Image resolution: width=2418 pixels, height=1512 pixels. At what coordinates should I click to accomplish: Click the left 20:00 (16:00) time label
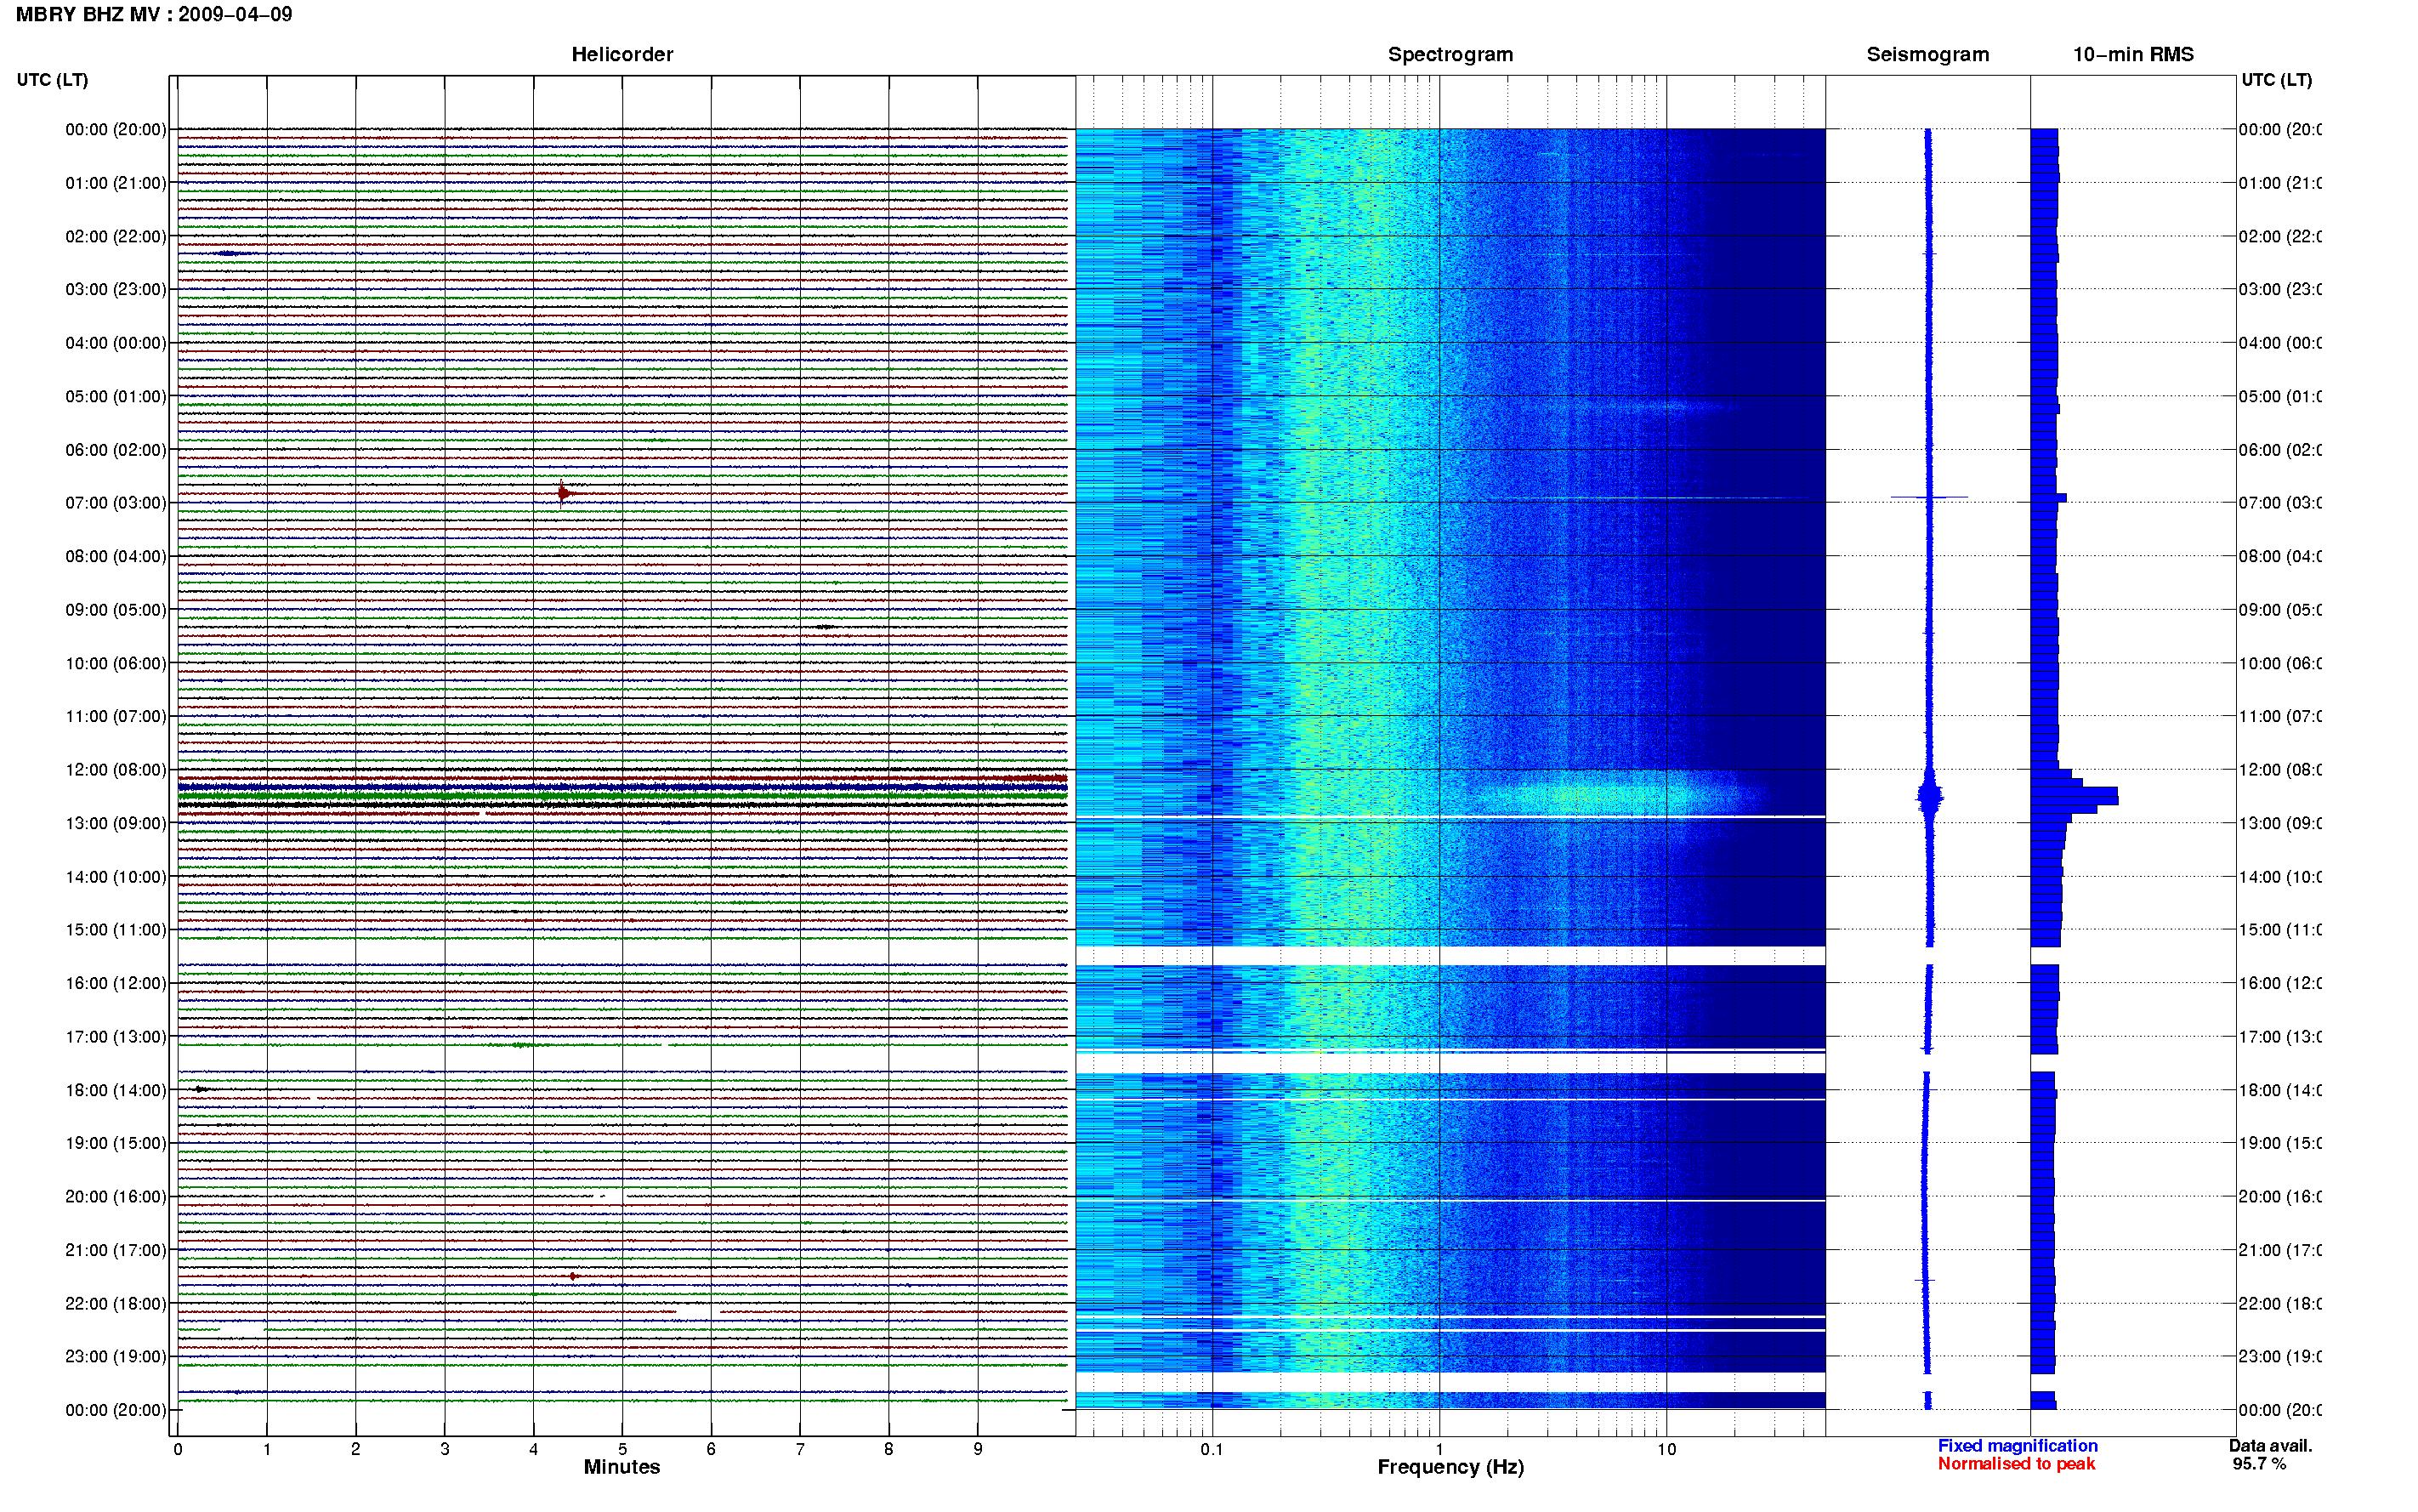point(116,1197)
